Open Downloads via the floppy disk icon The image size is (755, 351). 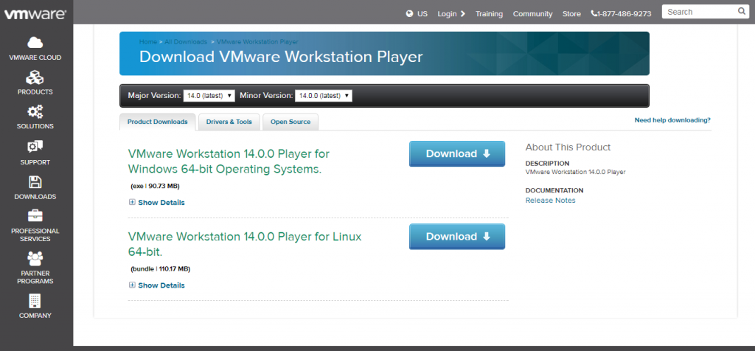[35, 182]
